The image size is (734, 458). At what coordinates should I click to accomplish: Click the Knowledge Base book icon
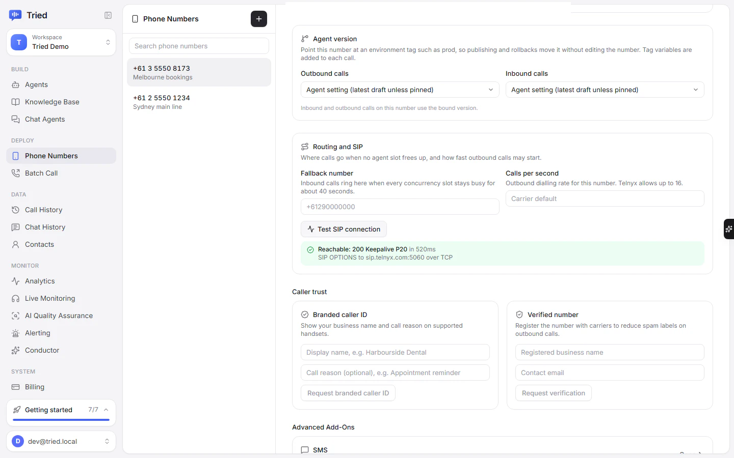(x=16, y=102)
